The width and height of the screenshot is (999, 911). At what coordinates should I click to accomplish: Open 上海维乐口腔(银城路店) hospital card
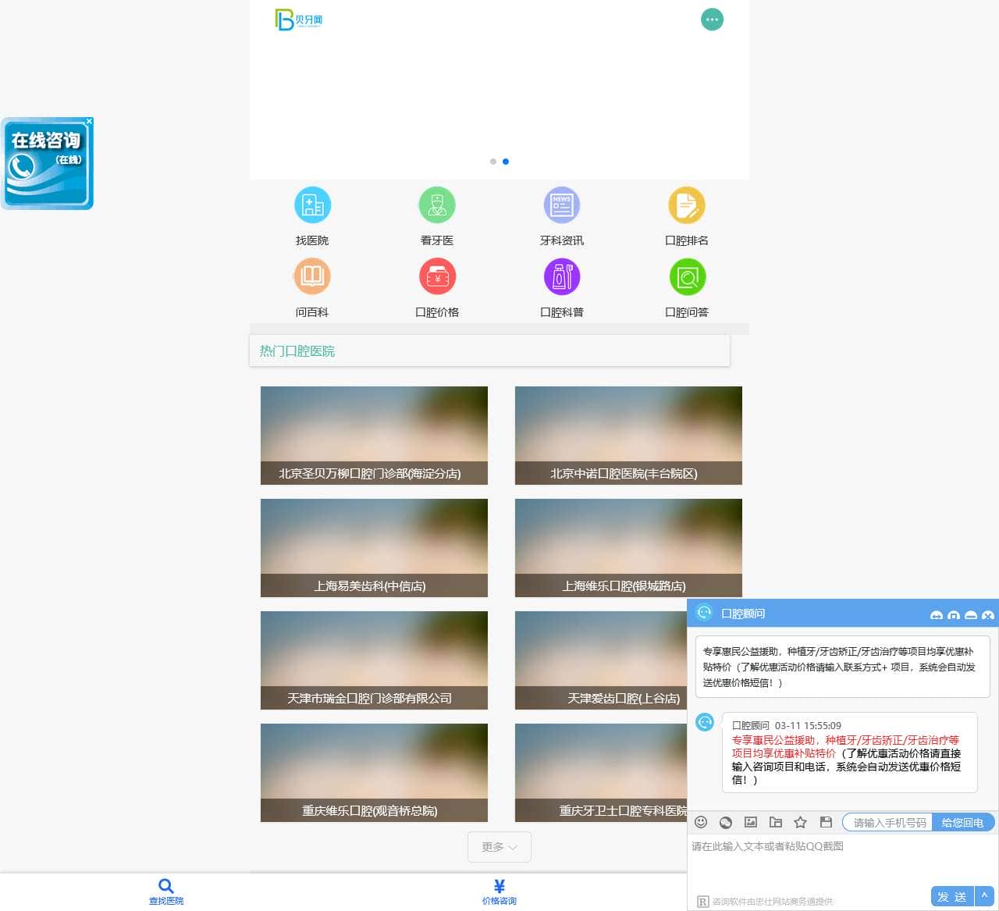tap(628, 548)
